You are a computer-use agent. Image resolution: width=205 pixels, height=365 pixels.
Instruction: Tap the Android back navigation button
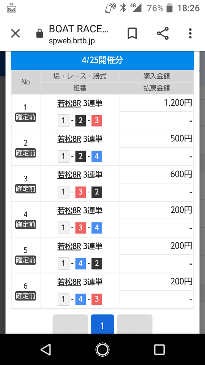46,350
